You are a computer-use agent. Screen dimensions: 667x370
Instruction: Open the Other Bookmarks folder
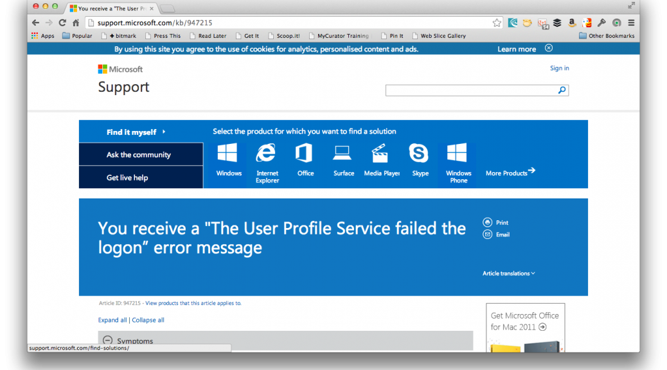[607, 36]
